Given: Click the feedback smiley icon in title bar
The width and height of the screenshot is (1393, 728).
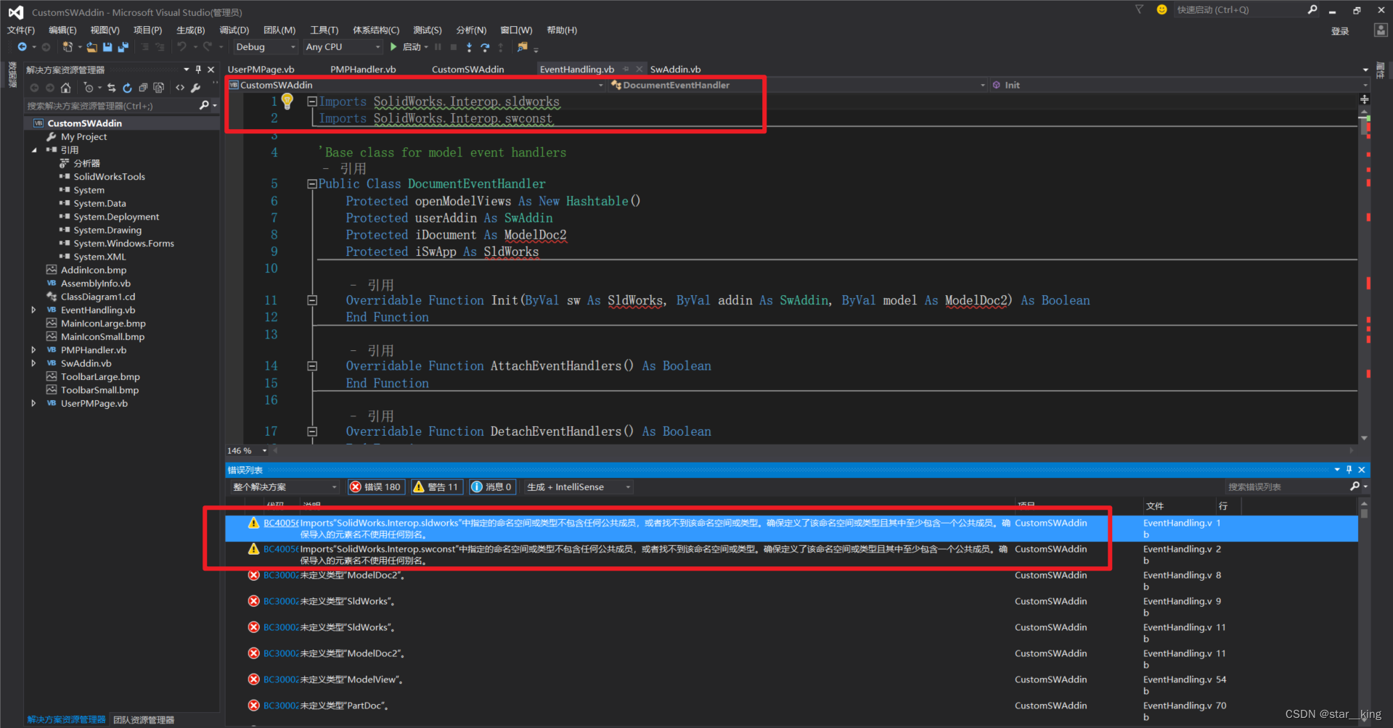Looking at the screenshot, I should point(1161,9).
